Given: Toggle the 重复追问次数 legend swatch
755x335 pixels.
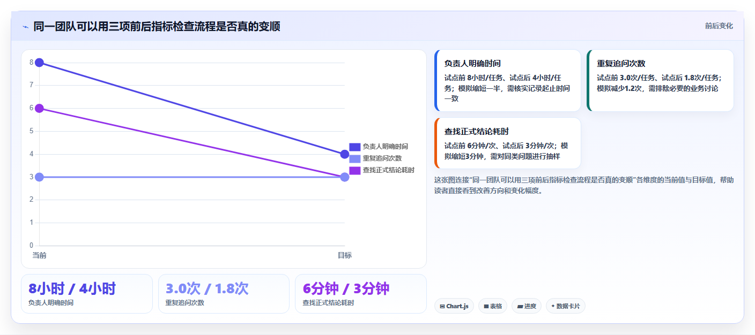Looking at the screenshot, I should click(x=354, y=158).
